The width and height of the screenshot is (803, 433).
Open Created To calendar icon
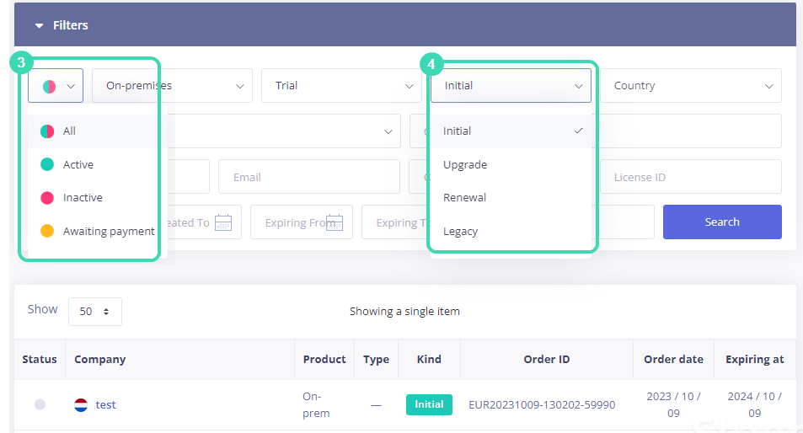click(x=223, y=222)
